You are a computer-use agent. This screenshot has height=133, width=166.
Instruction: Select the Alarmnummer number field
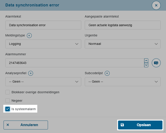[x=75, y=63]
